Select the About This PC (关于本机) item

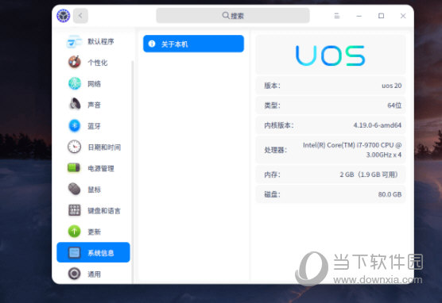click(193, 44)
